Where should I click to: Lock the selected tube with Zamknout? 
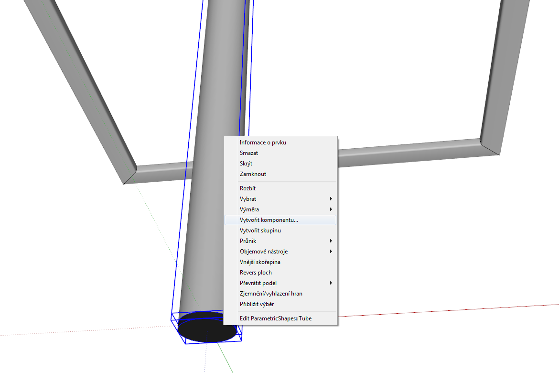(x=253, y=174)
